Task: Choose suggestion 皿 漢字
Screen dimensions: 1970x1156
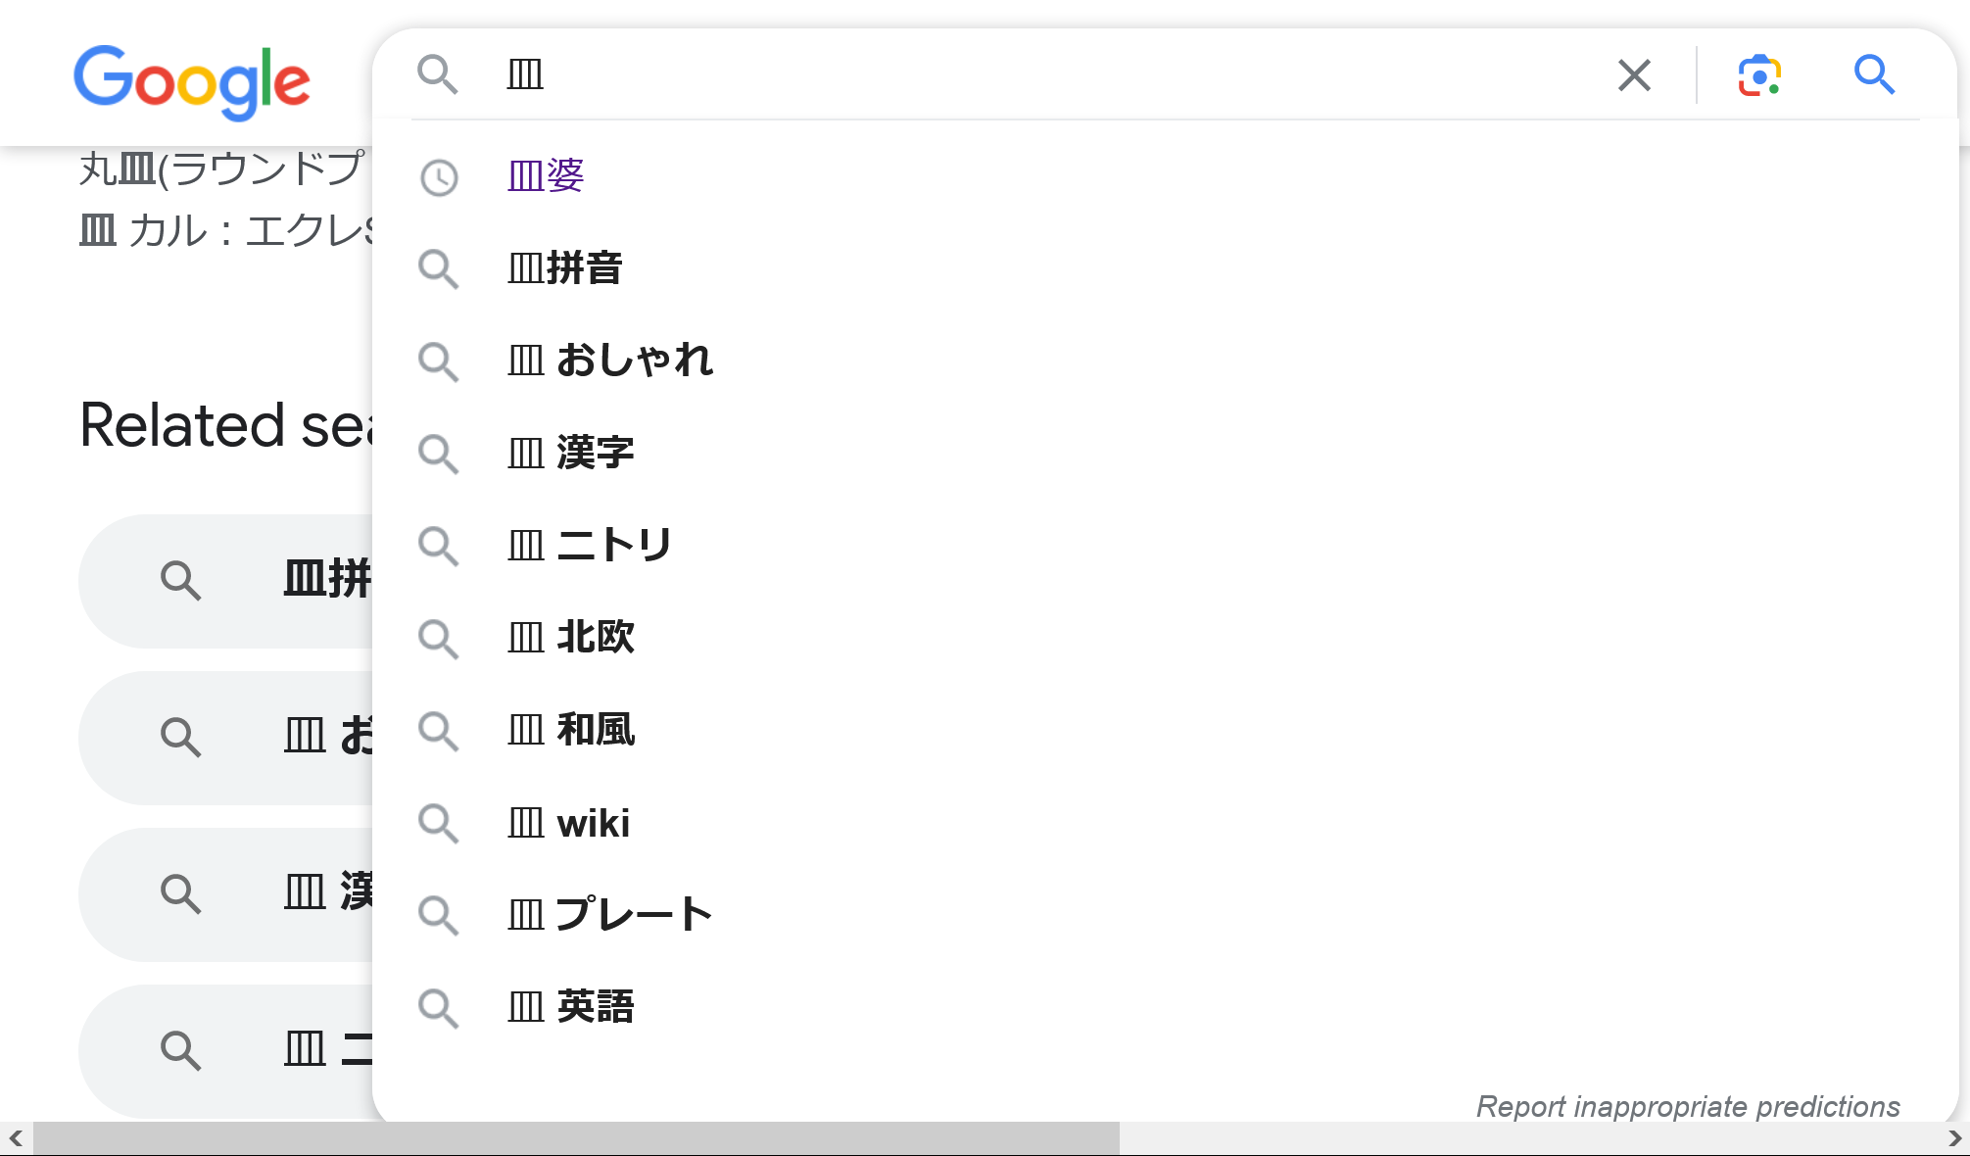Action: (1166, 454)
